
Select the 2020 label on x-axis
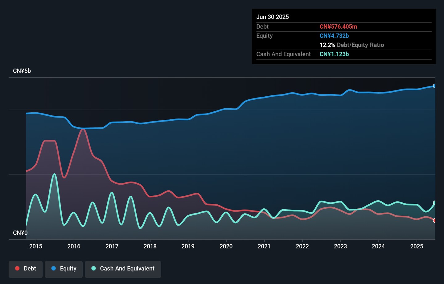[226, 246]
